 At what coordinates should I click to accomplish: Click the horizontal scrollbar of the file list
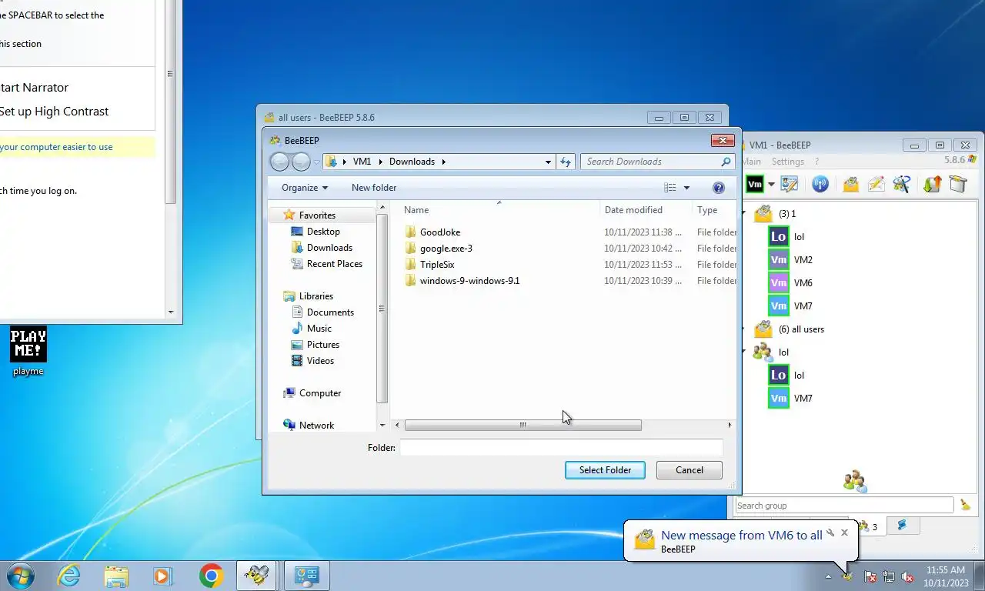tap(523, 425)
